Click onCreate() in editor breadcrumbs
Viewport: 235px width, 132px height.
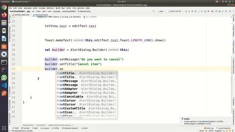tap(41, 125)
